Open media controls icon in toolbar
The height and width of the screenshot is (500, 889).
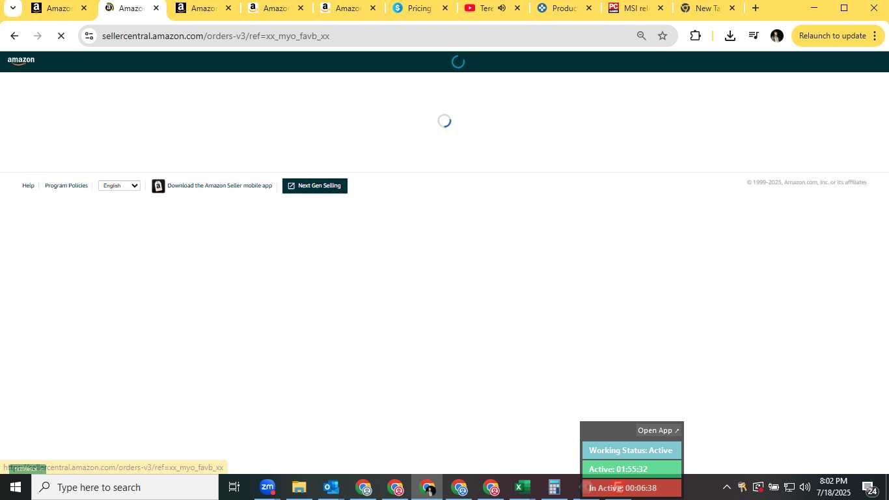pyautogui.click(x=754, y=36)
